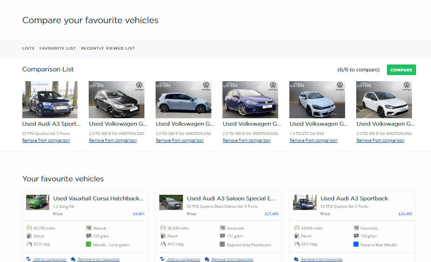Click the green COMPARE button
Screen dimensions: 431x262
(401, 70)
